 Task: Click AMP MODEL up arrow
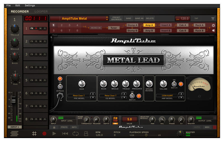click(x=181, y=94)
